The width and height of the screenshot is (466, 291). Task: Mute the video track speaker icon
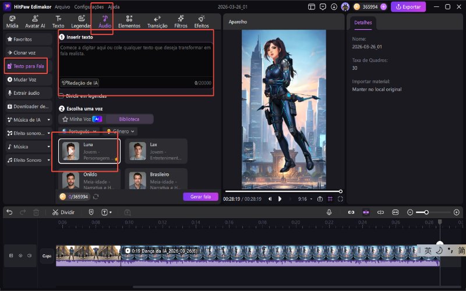29,255
